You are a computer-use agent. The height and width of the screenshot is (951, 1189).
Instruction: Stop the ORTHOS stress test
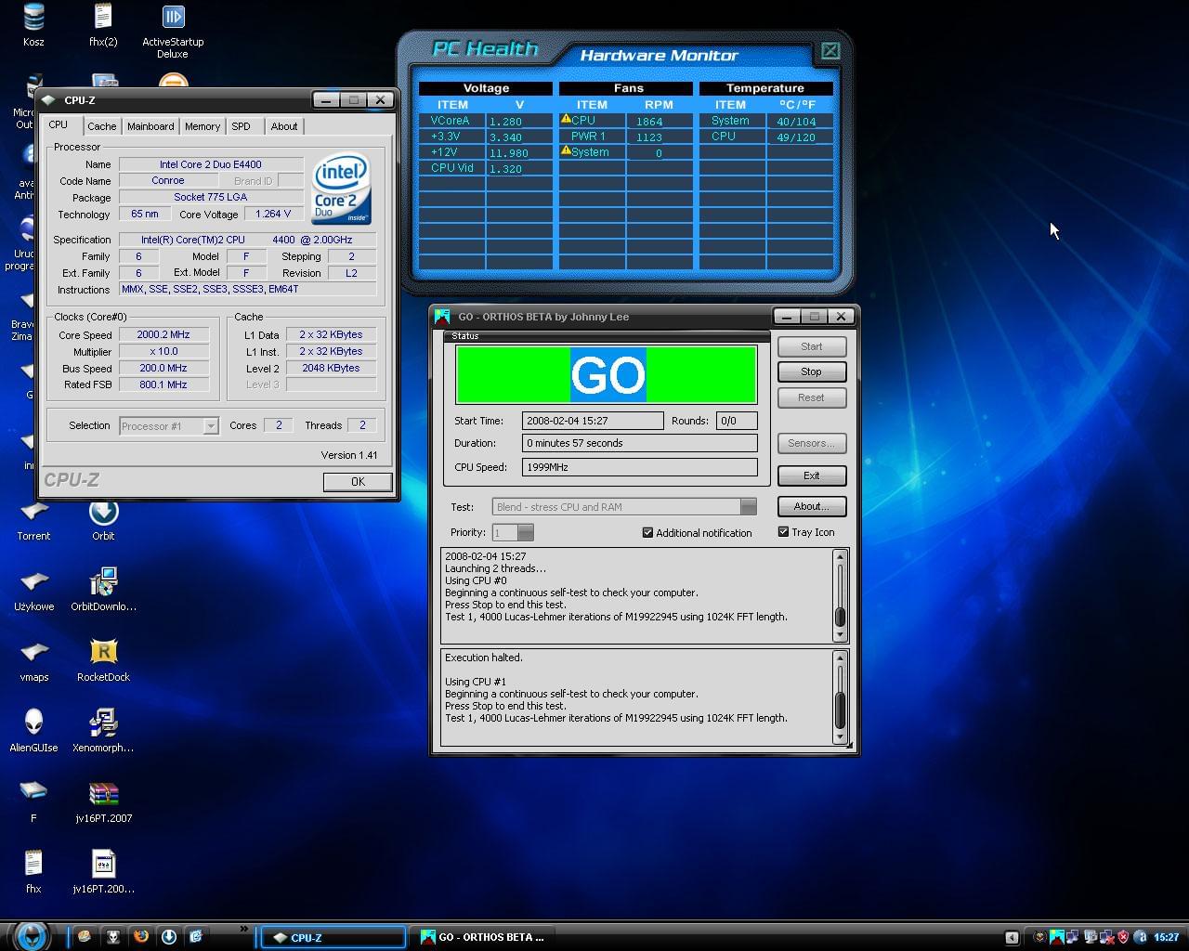pos(811,371)
